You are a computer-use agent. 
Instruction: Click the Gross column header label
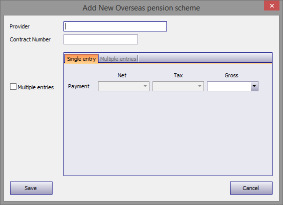tap(231, 75)
